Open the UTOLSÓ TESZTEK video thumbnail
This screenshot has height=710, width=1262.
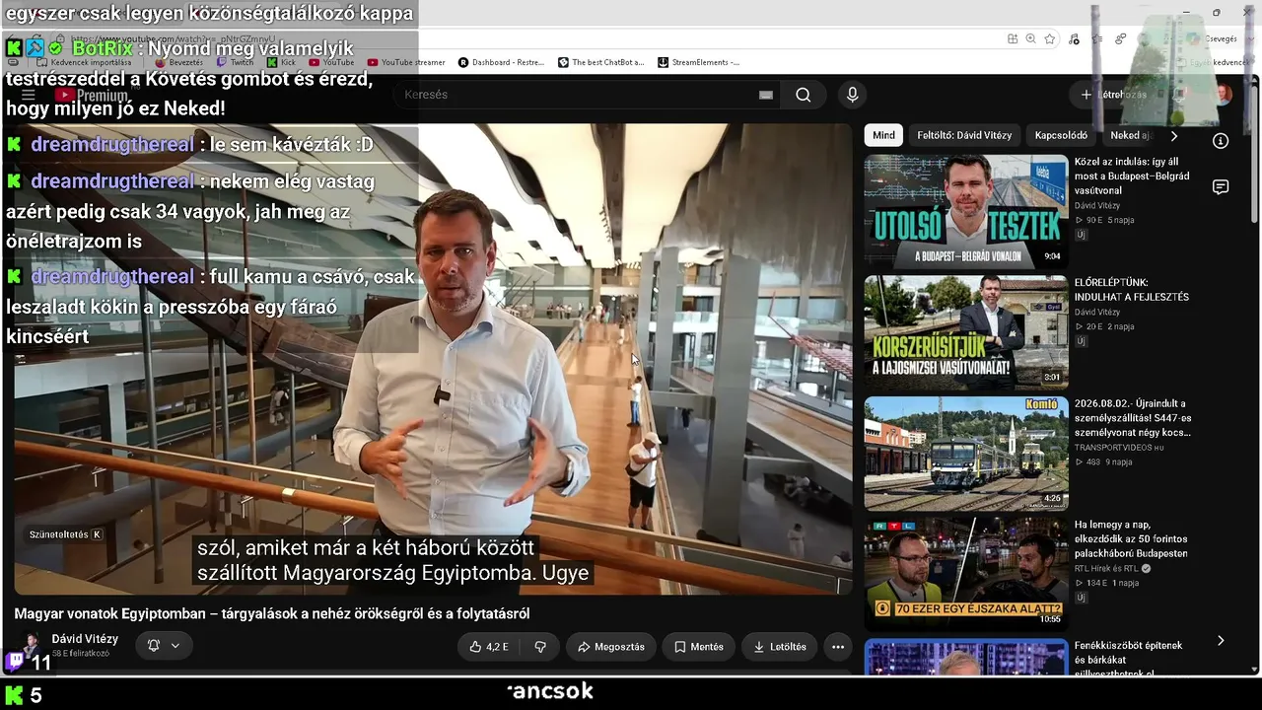(x=966, y=211)
